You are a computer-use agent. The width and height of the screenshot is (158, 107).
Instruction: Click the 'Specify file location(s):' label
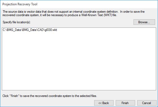pyautogui.click(x=17, y=22)
